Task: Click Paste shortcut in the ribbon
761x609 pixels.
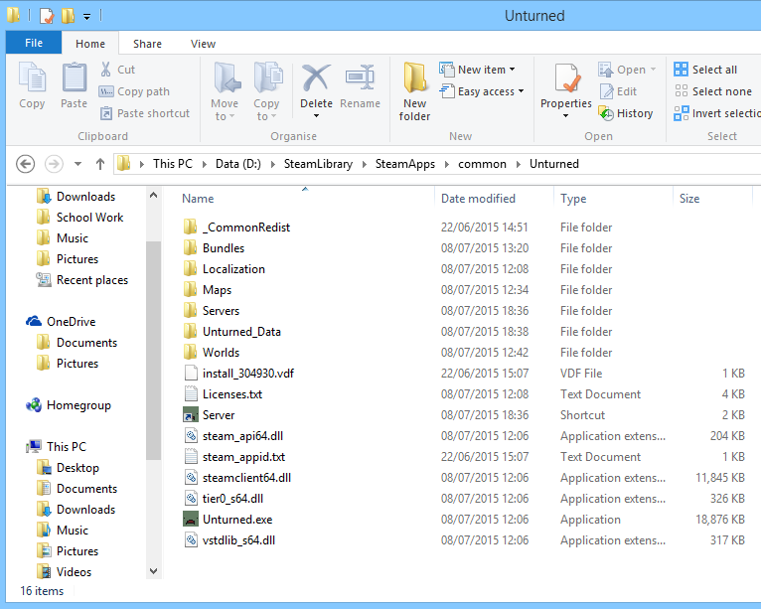Action: click(145, 113)
